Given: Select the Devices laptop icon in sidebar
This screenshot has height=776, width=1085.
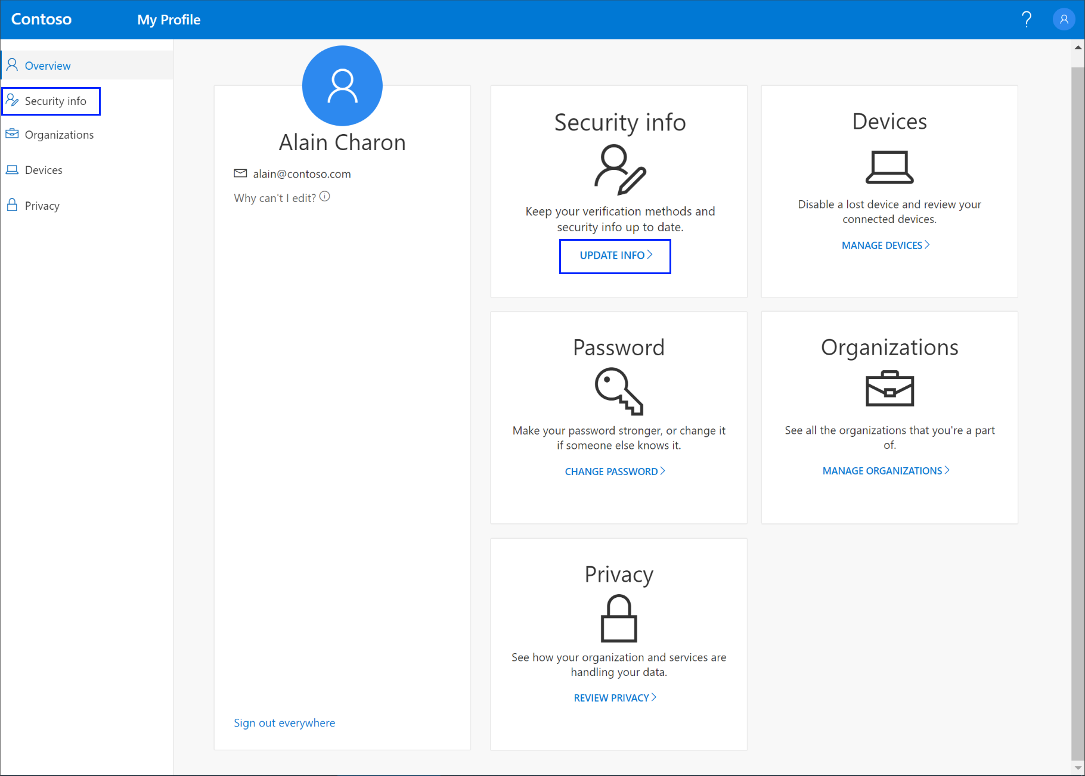Looking at the screenshot, I should click(x=13, y=169).
